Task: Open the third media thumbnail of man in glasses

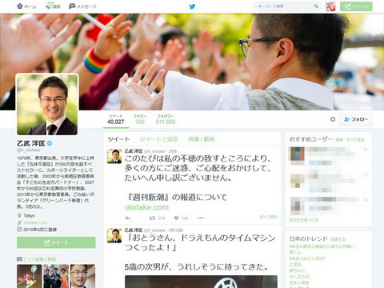Action: point(82,276)
